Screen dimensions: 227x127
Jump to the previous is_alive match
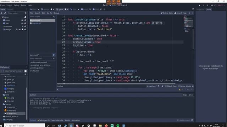(x=159, y=86)
